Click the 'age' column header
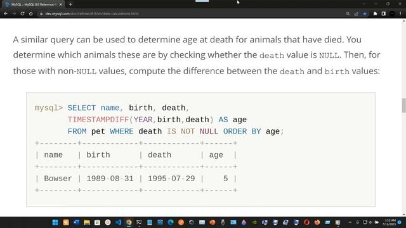 pyautogui.click(x=216, y=155)
